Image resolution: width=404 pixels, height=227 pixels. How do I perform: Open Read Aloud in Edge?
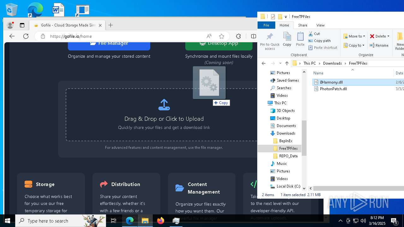(x=209, y=36)
